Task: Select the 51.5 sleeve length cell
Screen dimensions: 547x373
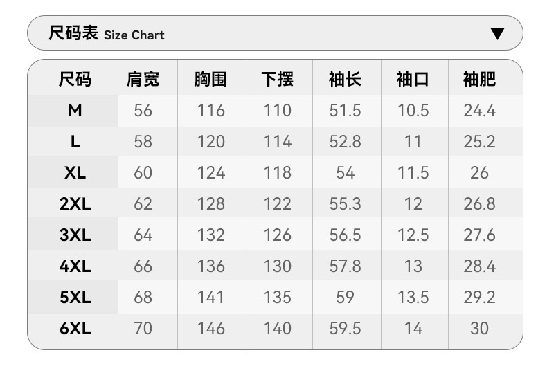Action: pos(345,111)
